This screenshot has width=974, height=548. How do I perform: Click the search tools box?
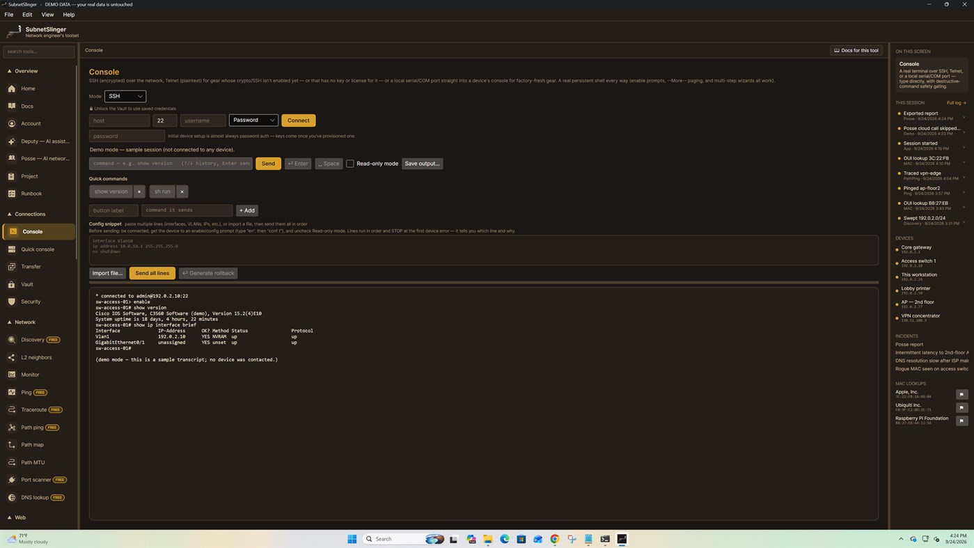tap(38, 52)
